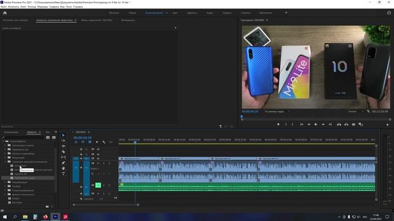This screenshot has width=394, height=221.
Task: Step forward one frame
Action: [323, 124]
